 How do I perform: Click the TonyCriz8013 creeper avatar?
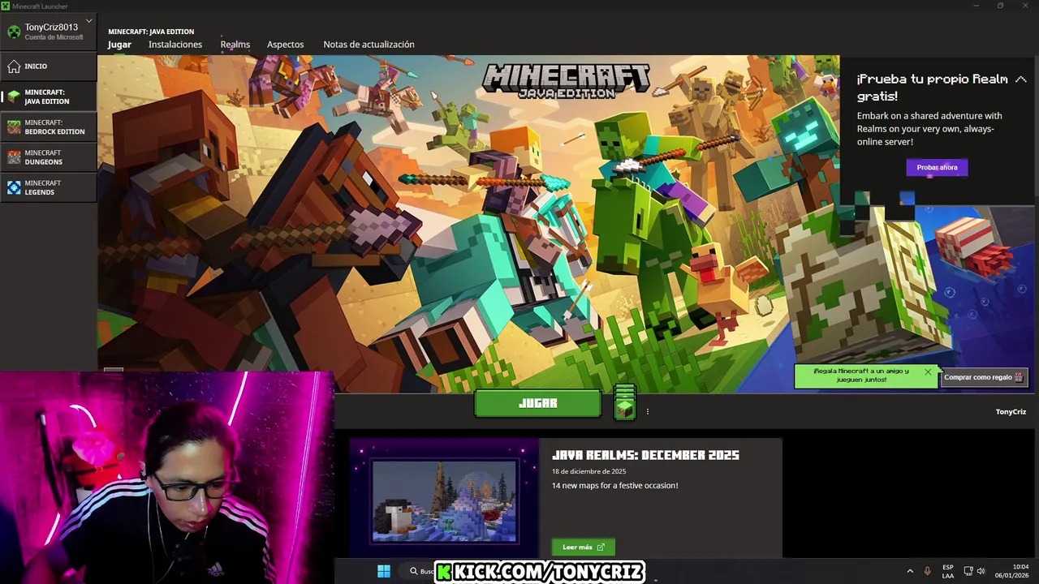point(14,32)
